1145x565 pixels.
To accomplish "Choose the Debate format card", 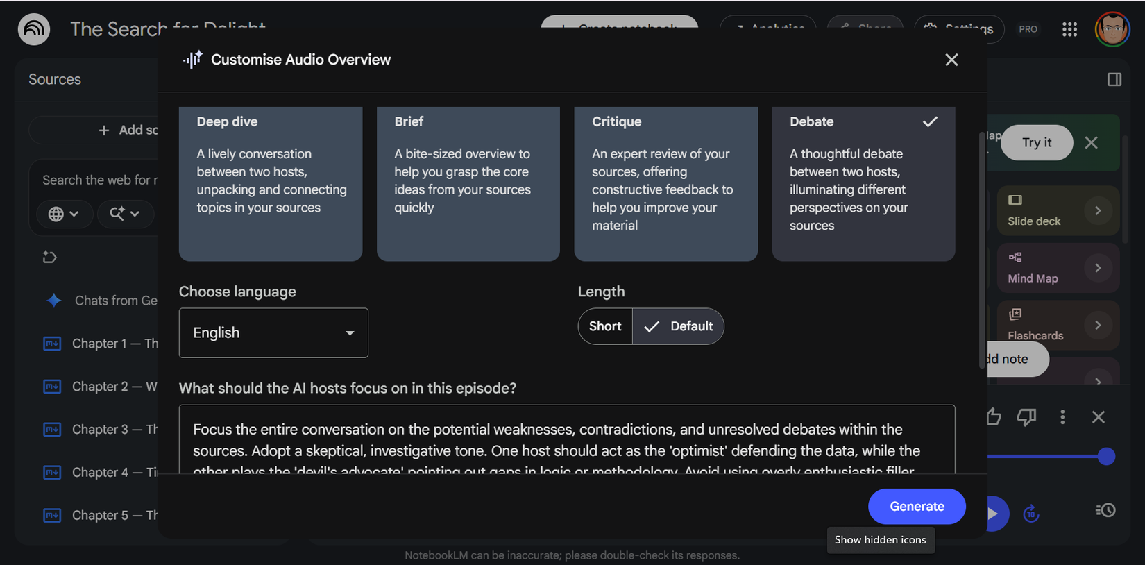I will coord(864,184).
